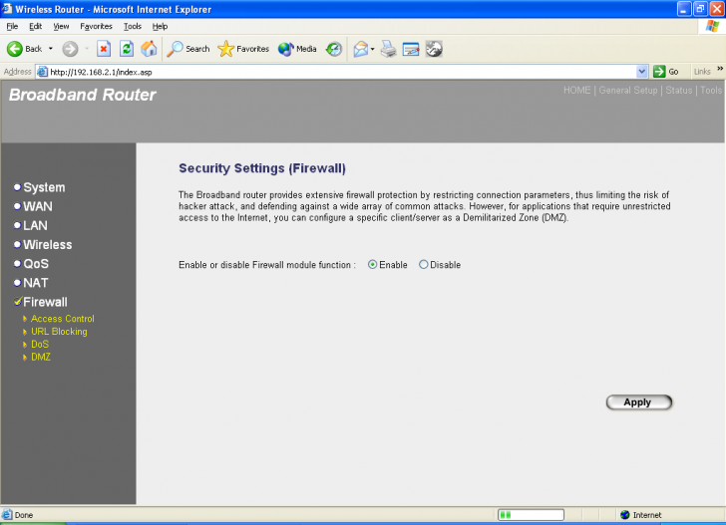Click the page icon in the address bar

pyautogui.click(x=42, y=72)
